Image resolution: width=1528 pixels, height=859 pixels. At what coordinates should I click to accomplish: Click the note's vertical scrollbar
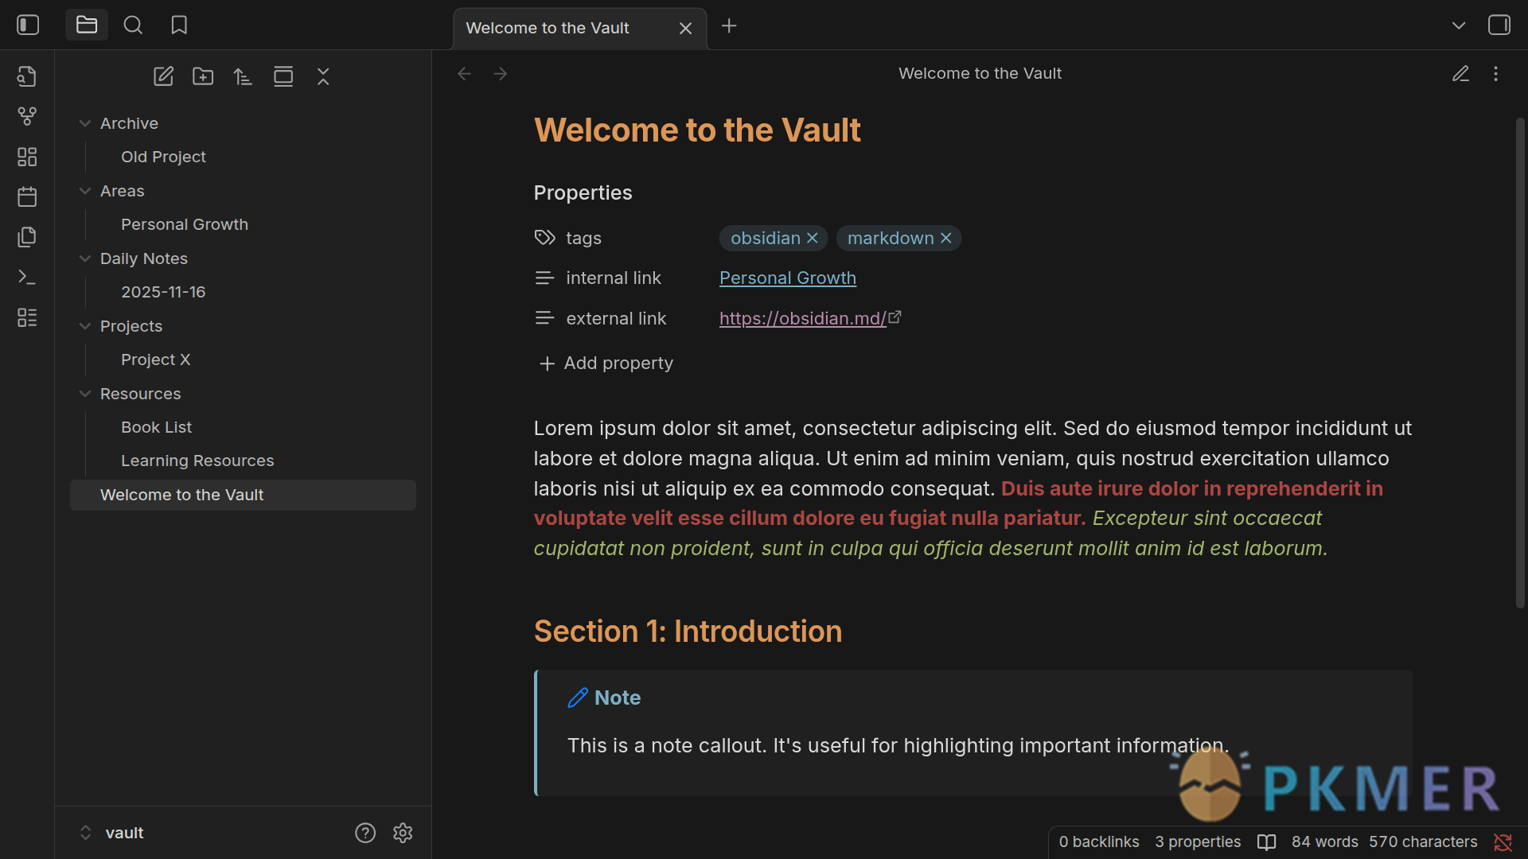(1520, 362)
